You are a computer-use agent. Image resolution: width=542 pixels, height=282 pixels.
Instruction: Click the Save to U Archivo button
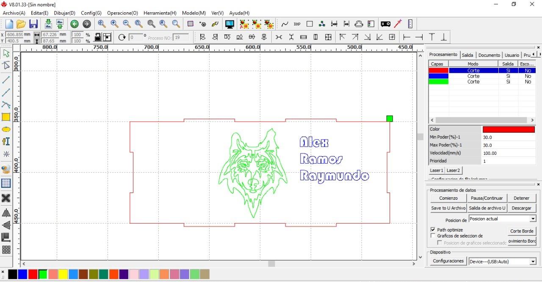click(x=448, y=208)
